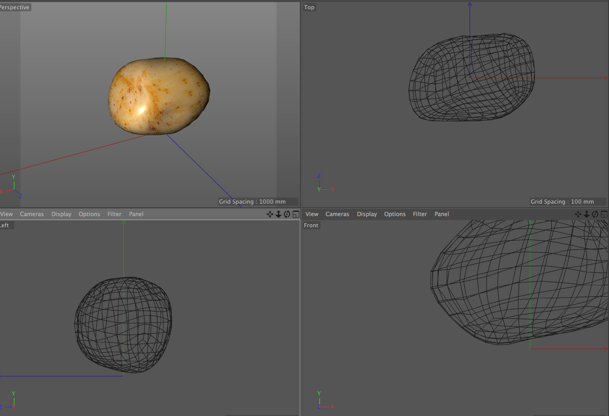Click the zoom camera icon above Front viewport
609x416 pixels.
click(x=587, y=214)
